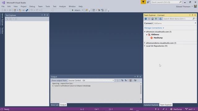Click the Output vertical scrollbar thumb
The height and width of the screenshot is (111, 198).
point(141,89)
